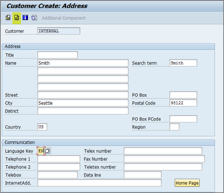Image resolution: width=224 pixels, height=193 pixels.
Task: Select the Postal Code field
Action: point(183,103)
